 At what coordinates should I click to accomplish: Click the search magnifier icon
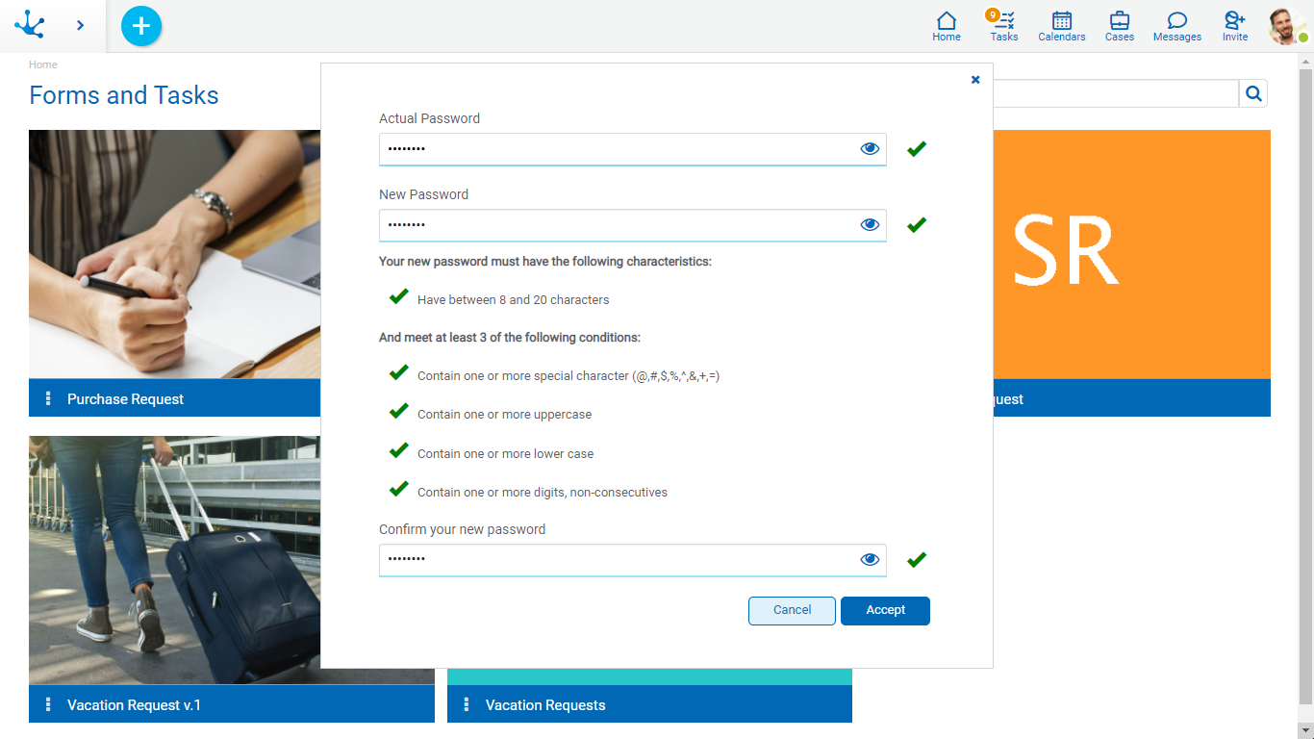point(1253,93)
